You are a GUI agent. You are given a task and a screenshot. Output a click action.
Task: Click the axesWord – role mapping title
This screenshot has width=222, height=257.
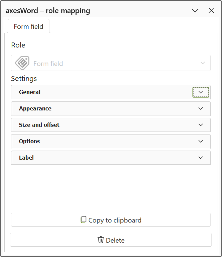48,11
